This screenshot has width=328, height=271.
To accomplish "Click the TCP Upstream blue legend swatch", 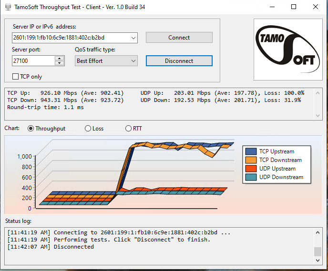I will tap(251, 151).
